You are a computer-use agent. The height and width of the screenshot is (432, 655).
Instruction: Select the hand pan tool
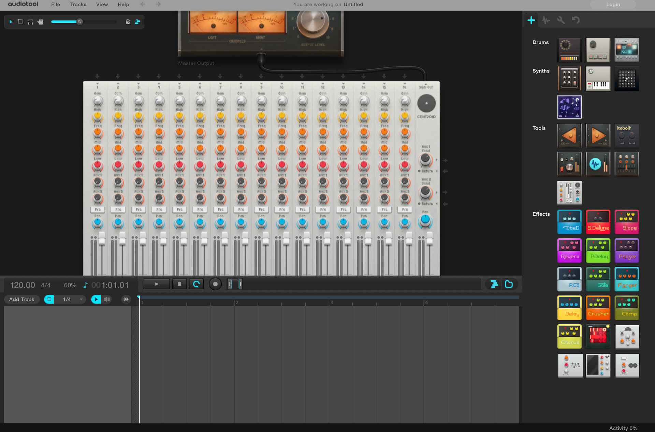tap(41, 22)
